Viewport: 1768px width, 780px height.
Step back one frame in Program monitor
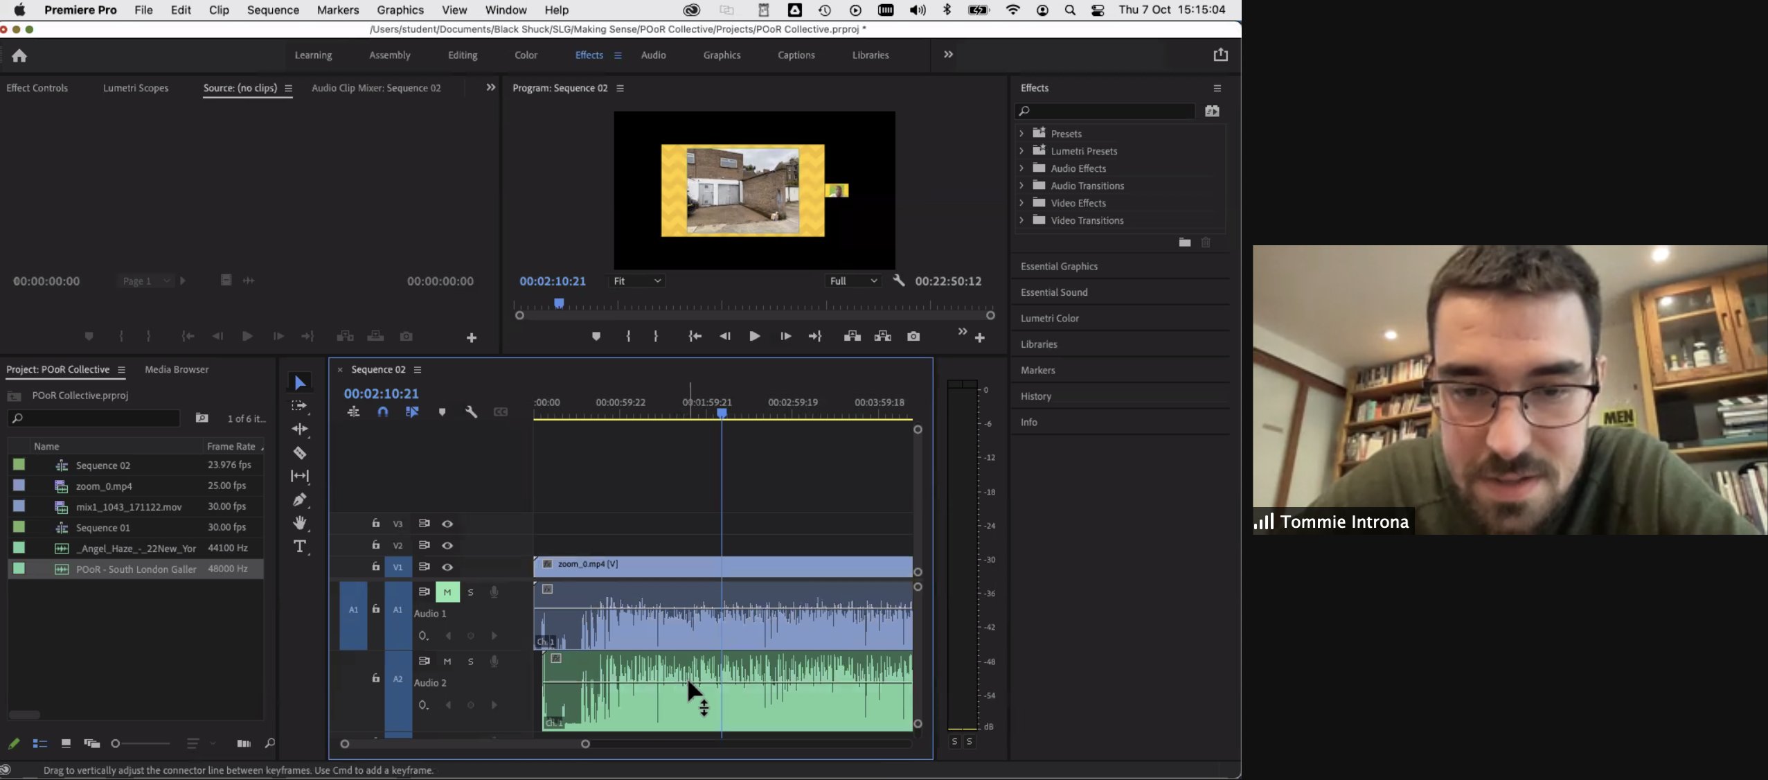click(724, 336)
